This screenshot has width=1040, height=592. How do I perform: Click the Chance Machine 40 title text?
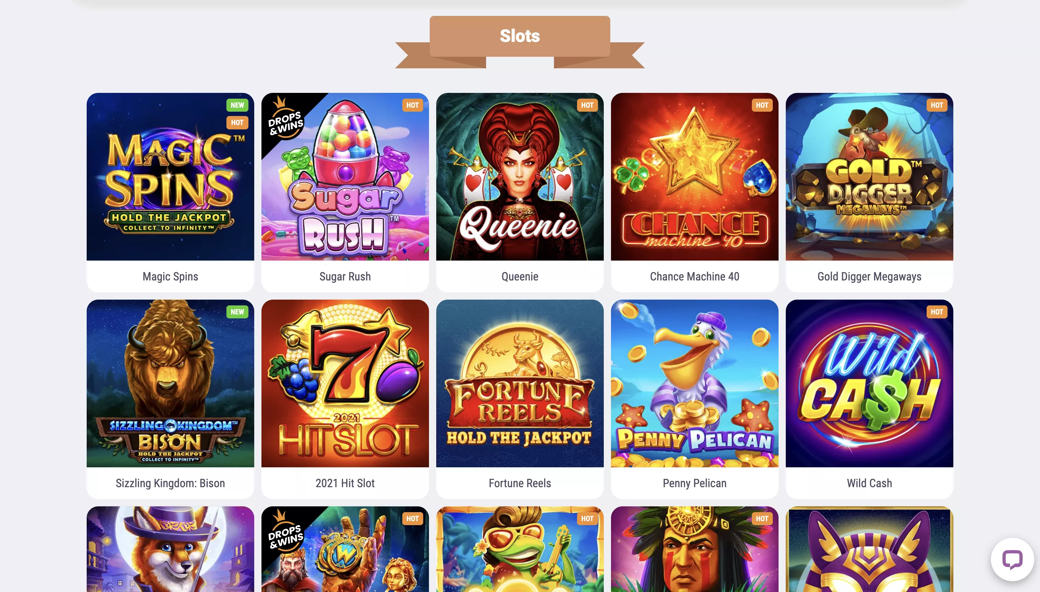[694, 276]
